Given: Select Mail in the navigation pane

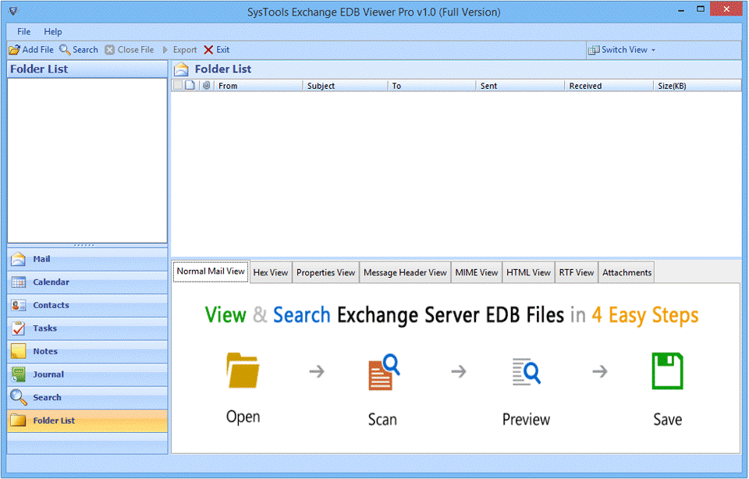Looking at the screenshot, I should (x=41, y=259).
